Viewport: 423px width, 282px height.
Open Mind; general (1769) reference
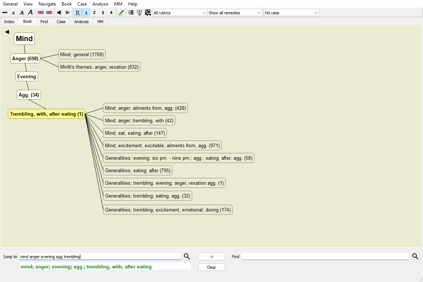(82, 54)
